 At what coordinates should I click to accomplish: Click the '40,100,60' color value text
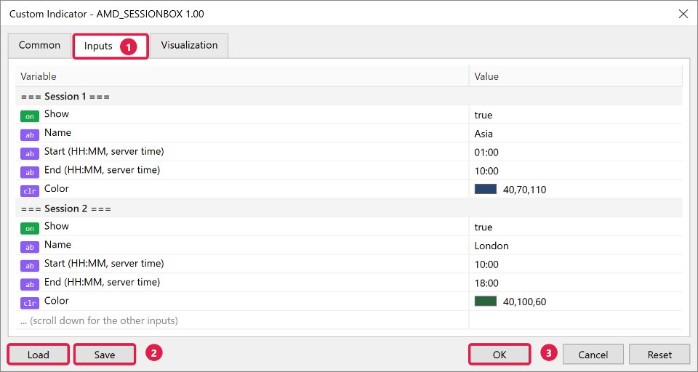tap(524, 302)
